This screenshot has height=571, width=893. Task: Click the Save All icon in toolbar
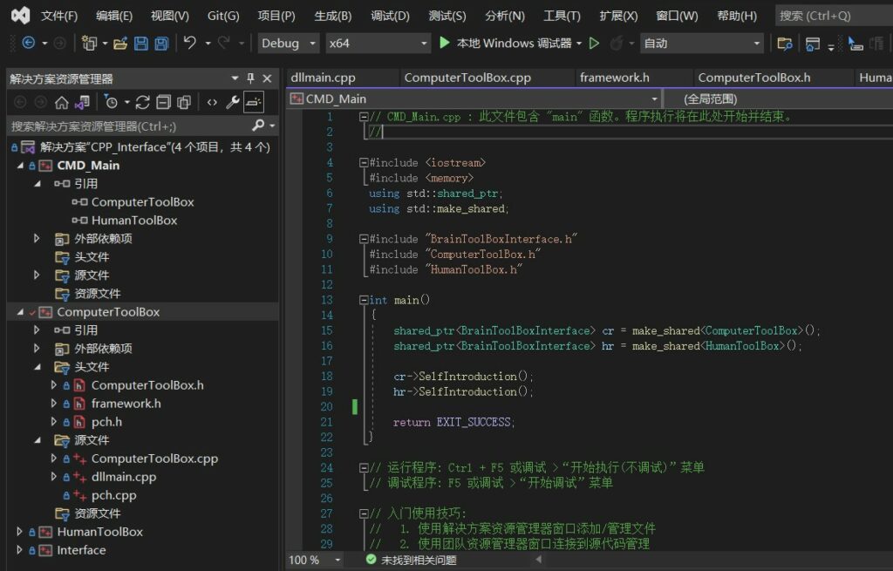161,44
